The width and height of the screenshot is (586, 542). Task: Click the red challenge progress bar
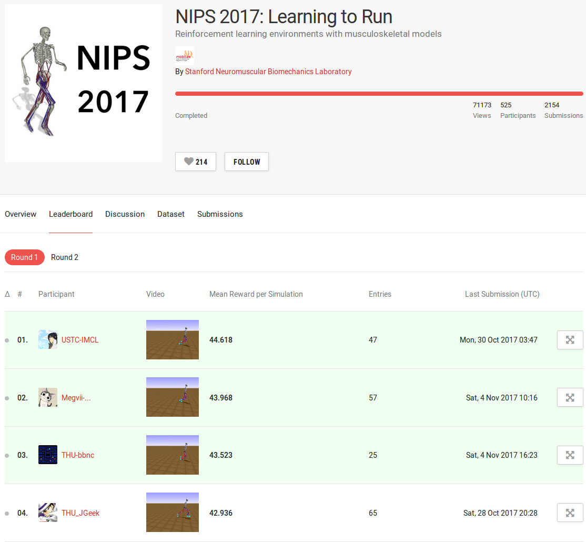click(379, 94)
